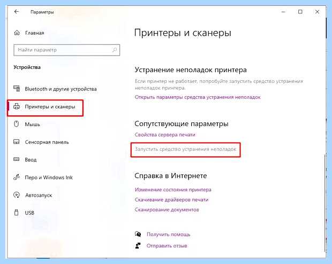Click the Отправить отзыв link
Viewport: 332px width, 264px height.
[x=167, y=246]
